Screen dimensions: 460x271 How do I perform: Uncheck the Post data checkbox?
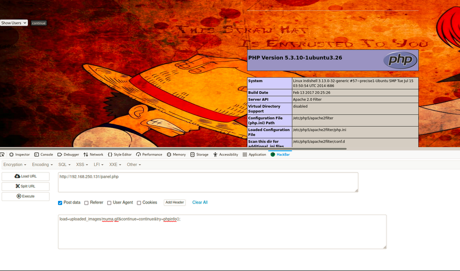click(60, 203)
